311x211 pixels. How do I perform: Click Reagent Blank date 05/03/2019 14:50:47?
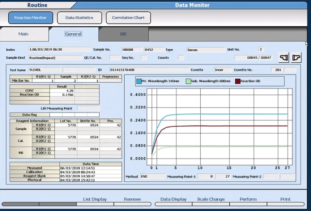91,176
